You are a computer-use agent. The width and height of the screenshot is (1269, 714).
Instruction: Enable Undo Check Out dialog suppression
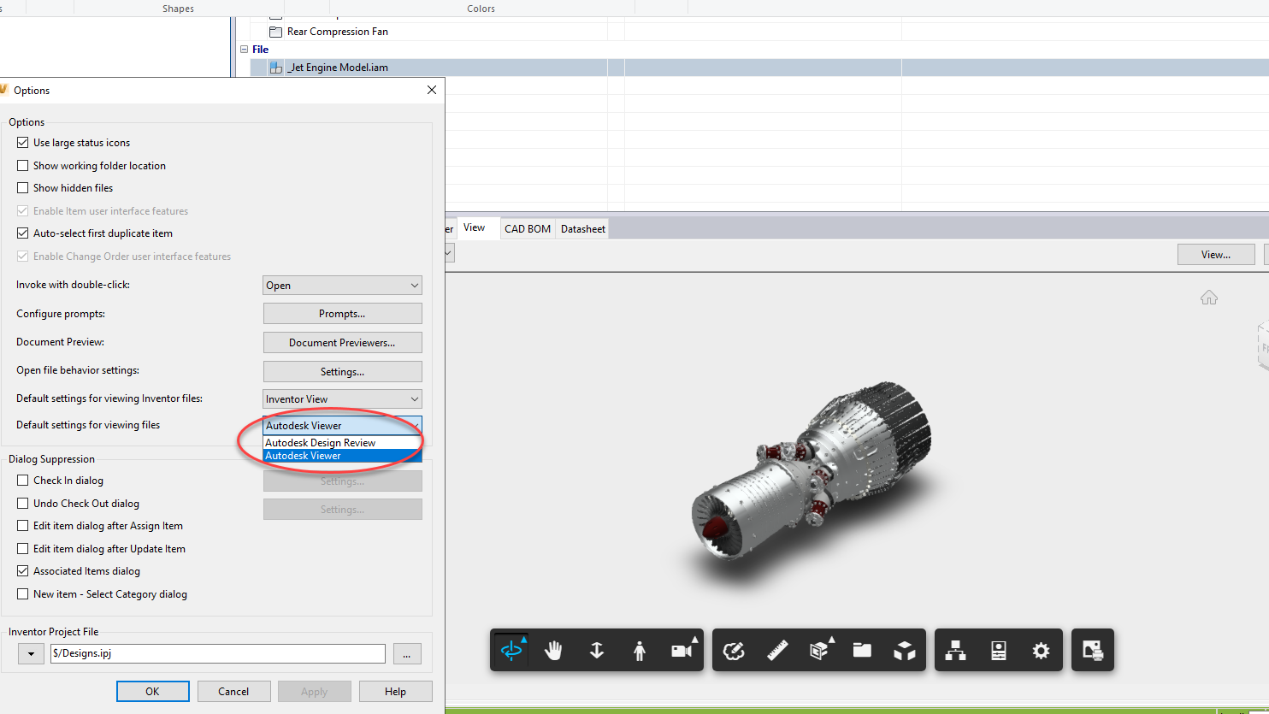coord(23,504)
